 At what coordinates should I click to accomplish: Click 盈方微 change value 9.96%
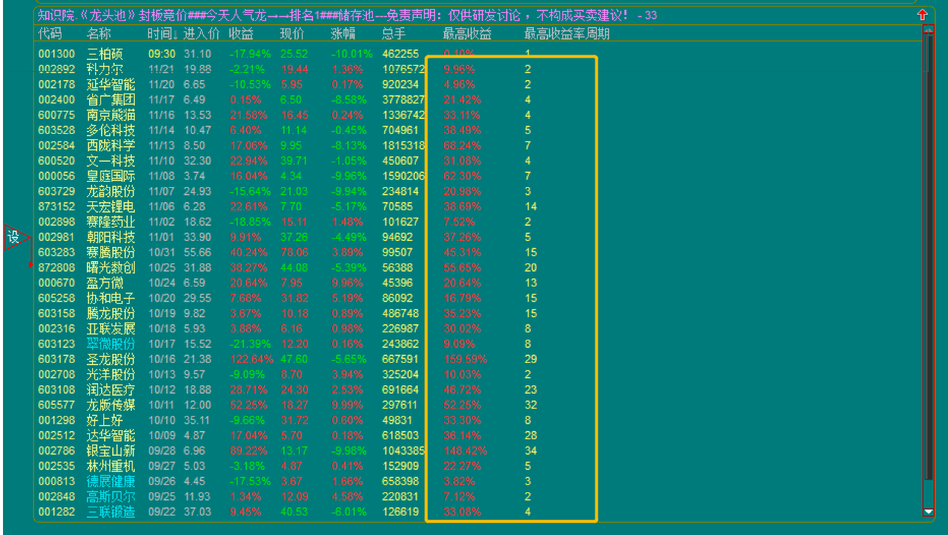pyautogui.click(x=347, y=283)
